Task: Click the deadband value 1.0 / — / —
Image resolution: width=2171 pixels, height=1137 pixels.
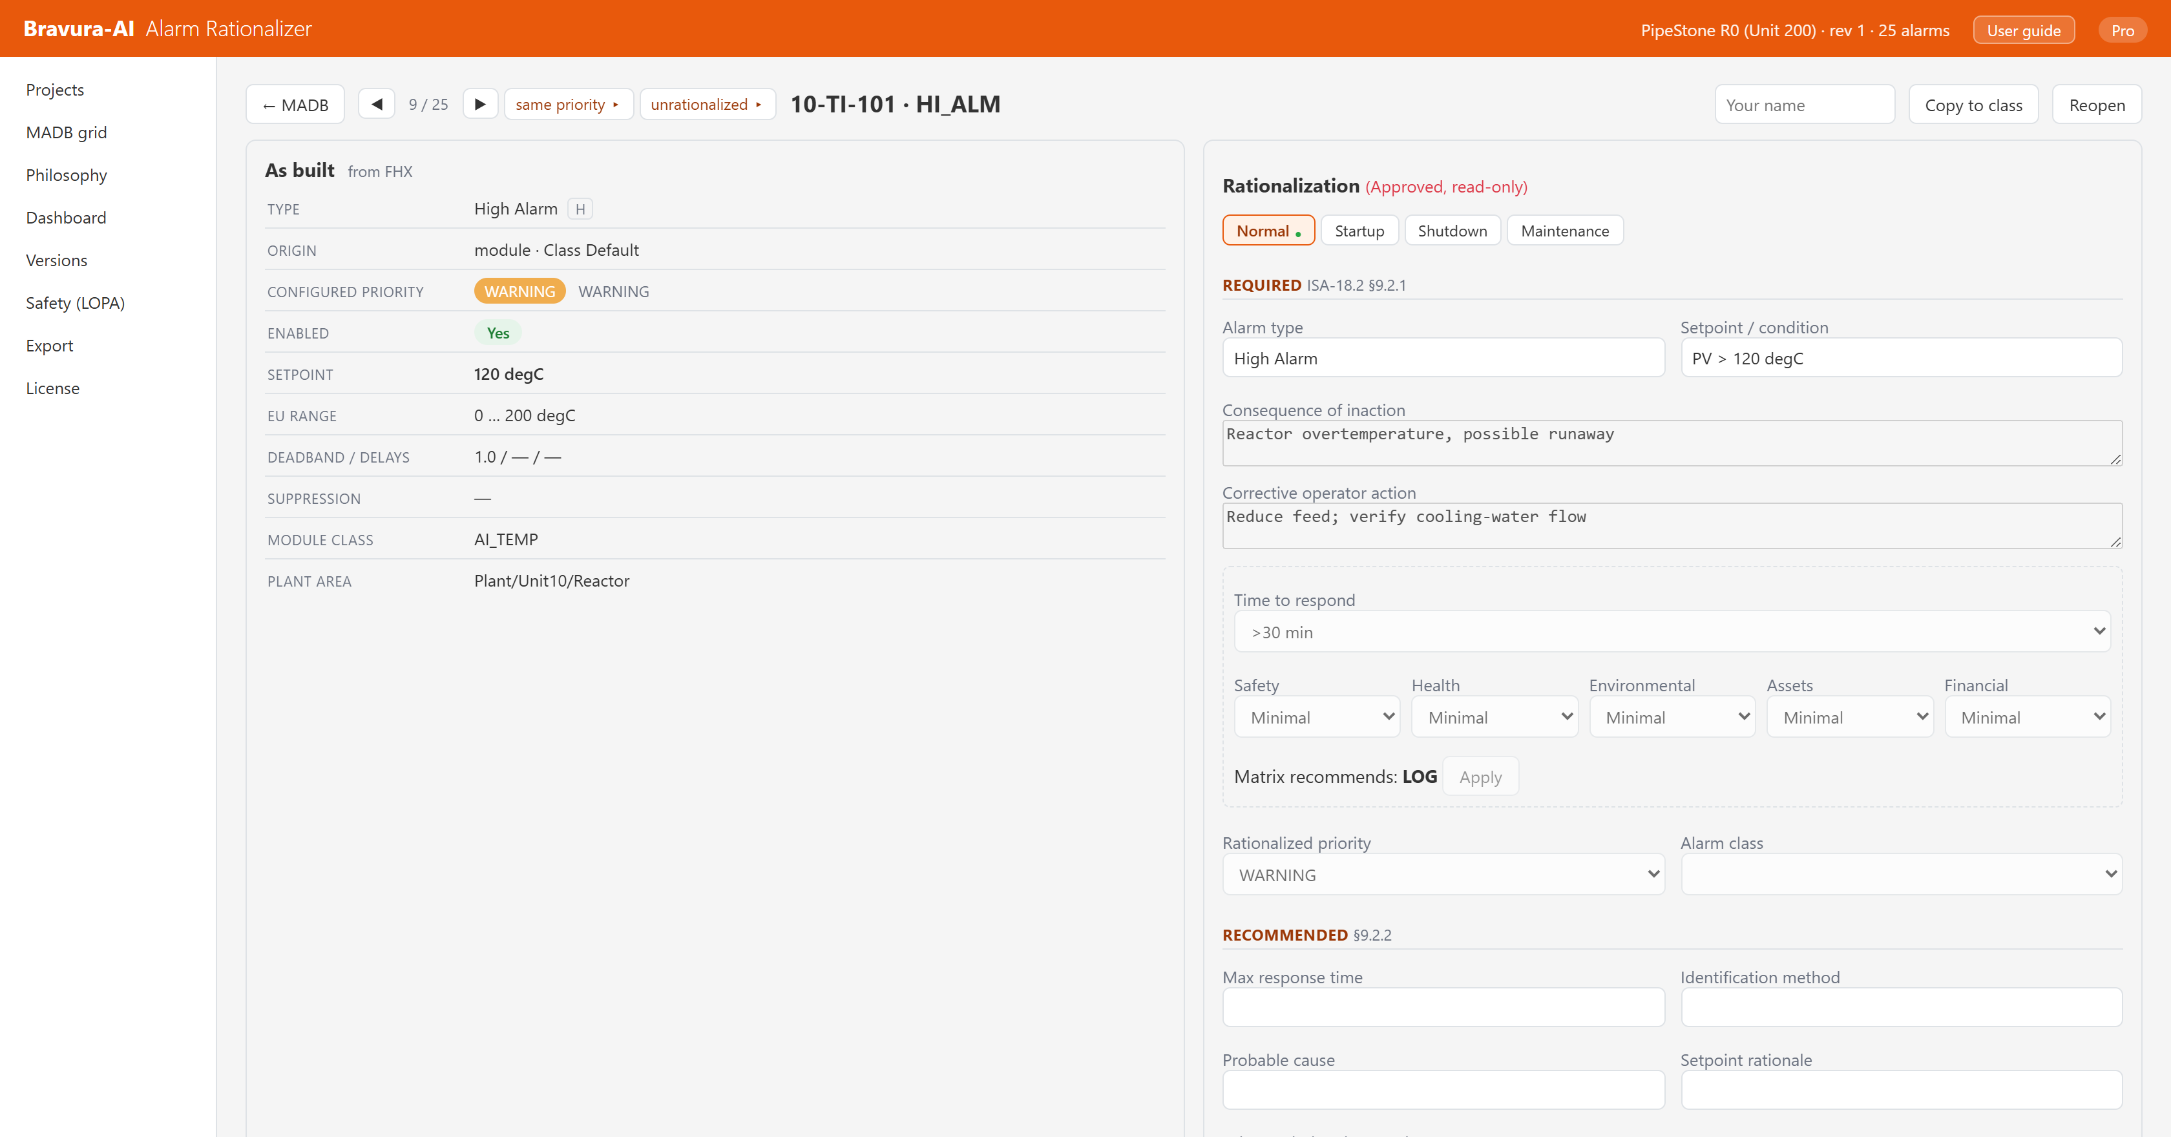Action: coord(518,457)
